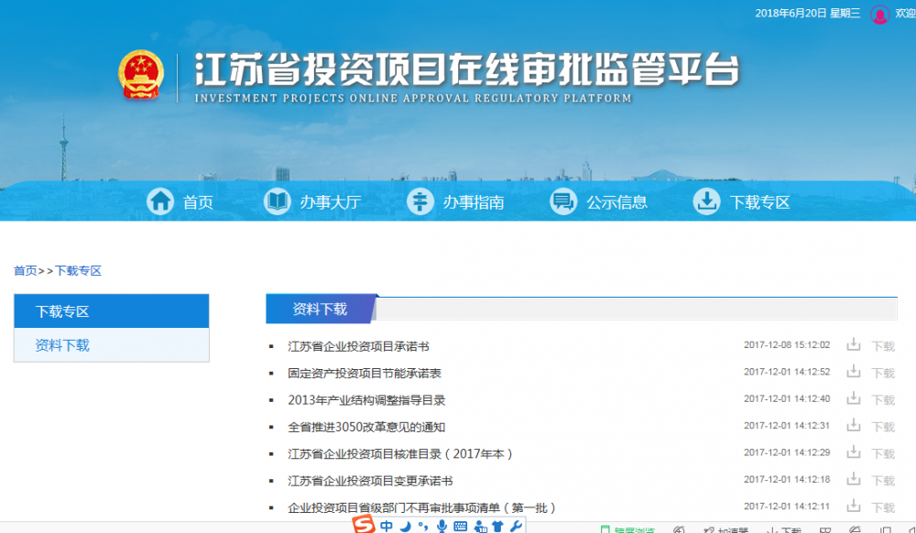
Task: Click the signpost icon for 办事指南
Action: [420, 201]
